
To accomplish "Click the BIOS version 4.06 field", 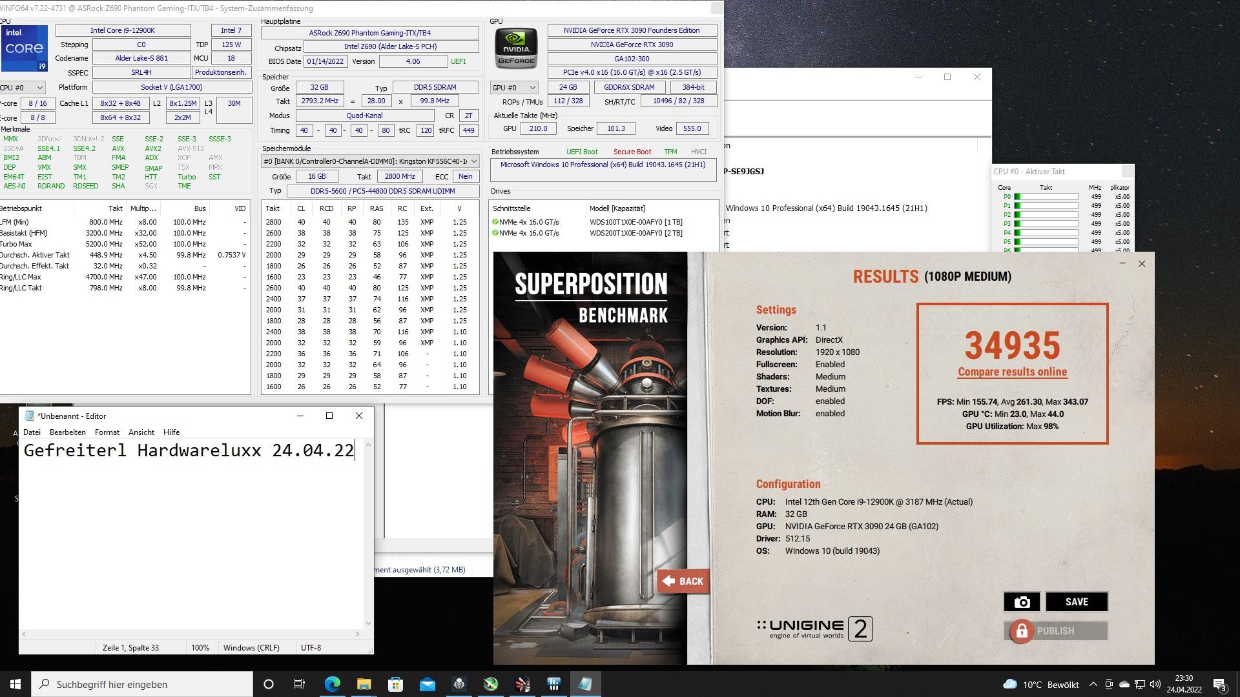I will [x=413, y=61].
